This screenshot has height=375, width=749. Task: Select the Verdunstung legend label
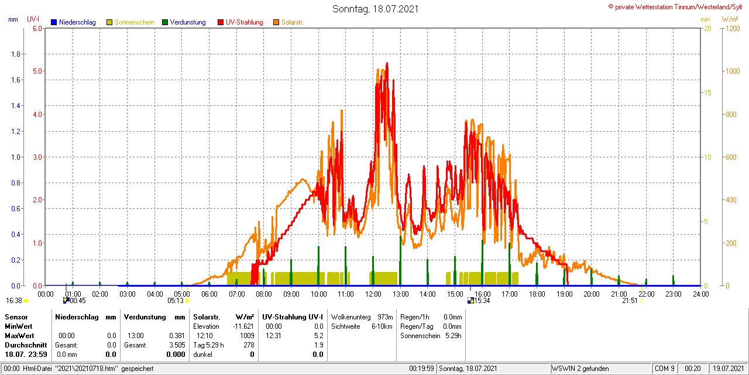coord(188,22)
